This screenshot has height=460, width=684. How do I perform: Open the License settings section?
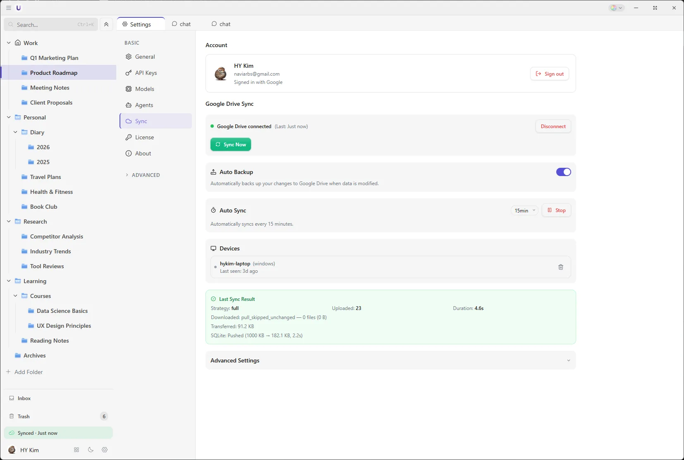[145, 137]
